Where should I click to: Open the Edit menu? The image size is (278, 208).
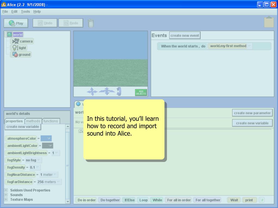14,11
